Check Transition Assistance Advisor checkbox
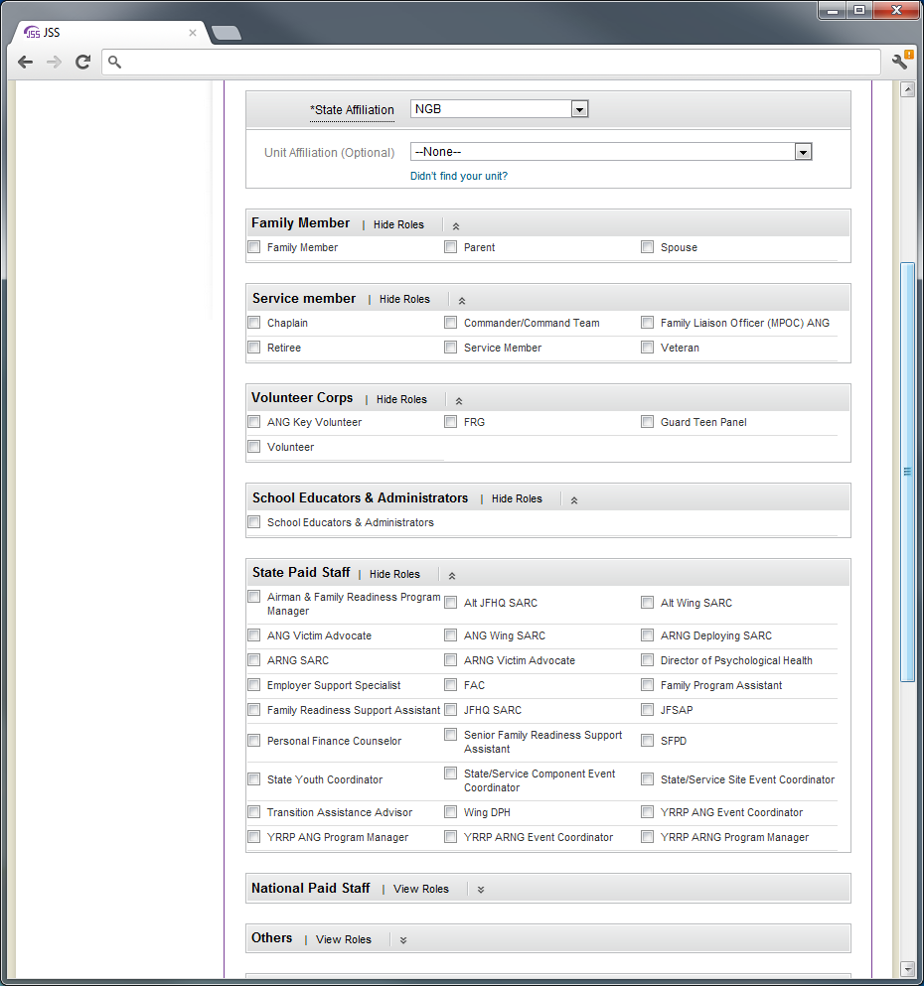 click(x=254, y=812)
